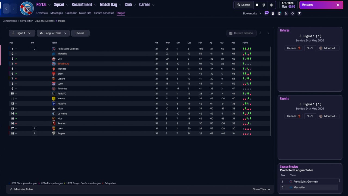Click the tactics board shortcut icon
The width and height of the screenshot is (348, 196).
(279, 13)
